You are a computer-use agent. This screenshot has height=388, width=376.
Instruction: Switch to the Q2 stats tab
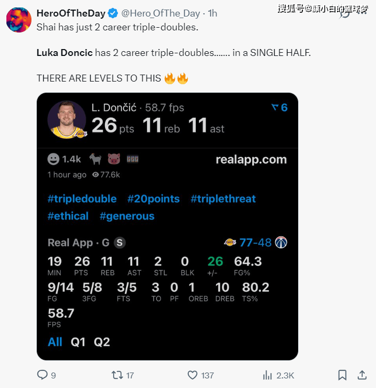pyautogui.click(x=102, y=342)
